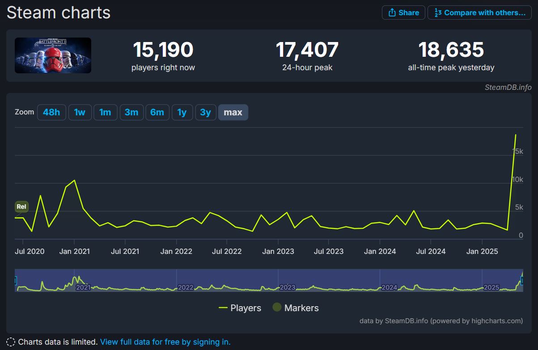Viewport: 538px width, 350px height.
Task: Toggle the Players series in legend
Action: tap(240, 308)
